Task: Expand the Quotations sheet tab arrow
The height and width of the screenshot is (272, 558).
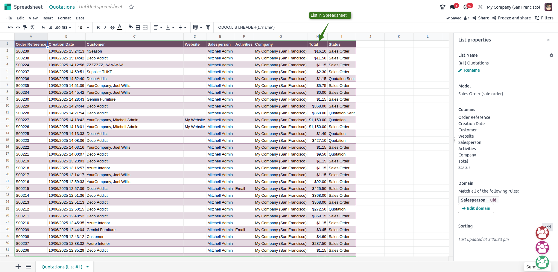Action: pyautogui.click(x=87, y=267)
